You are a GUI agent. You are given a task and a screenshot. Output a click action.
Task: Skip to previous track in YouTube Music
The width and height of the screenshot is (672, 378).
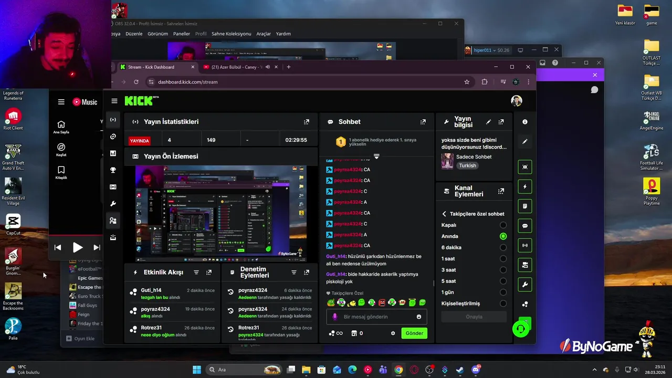(x=58, y=247)
